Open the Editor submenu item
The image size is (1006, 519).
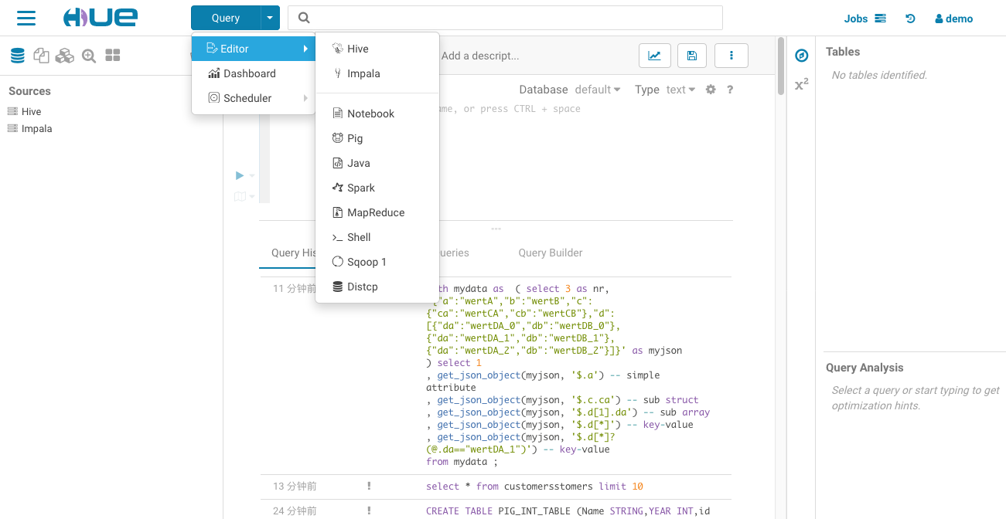coord(254,49)
